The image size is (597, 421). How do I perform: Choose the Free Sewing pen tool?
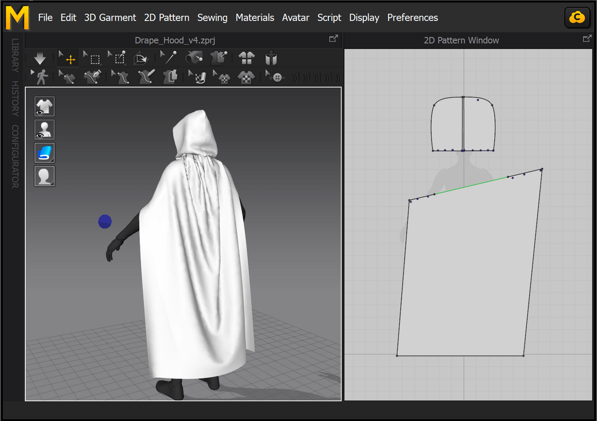[x=92, y=77]
